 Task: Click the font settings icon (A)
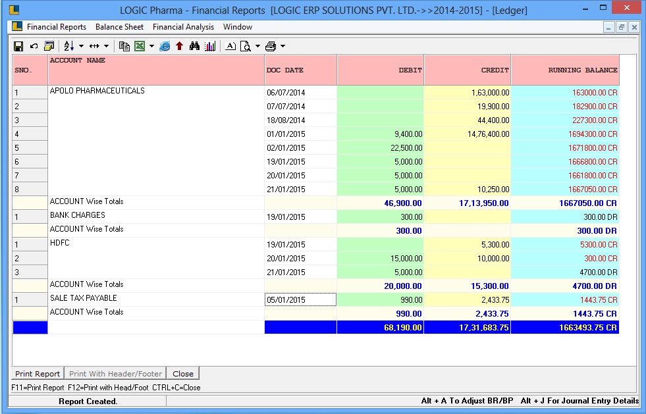(230, 46)
